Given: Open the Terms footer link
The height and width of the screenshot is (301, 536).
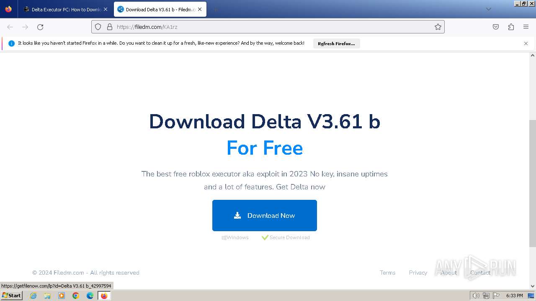Looking at the screenshot, I should tap(387, 273).
